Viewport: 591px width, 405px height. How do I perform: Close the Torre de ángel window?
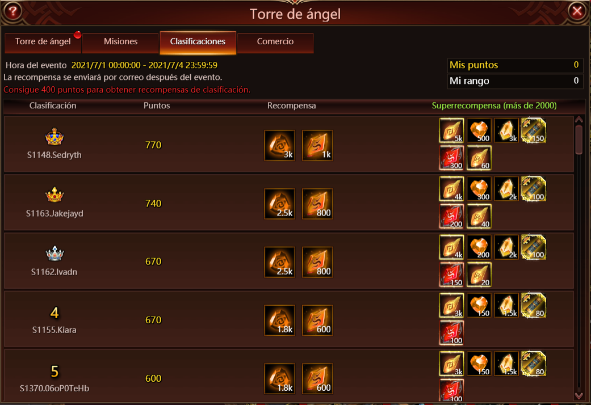577,11
